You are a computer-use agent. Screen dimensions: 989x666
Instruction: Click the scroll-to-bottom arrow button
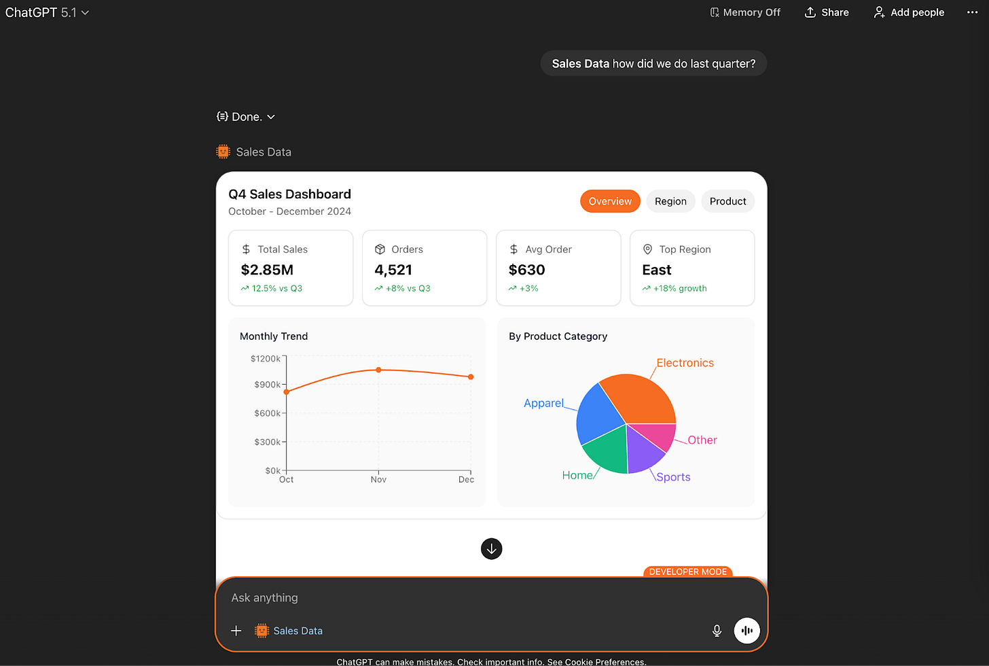(491, 548)
